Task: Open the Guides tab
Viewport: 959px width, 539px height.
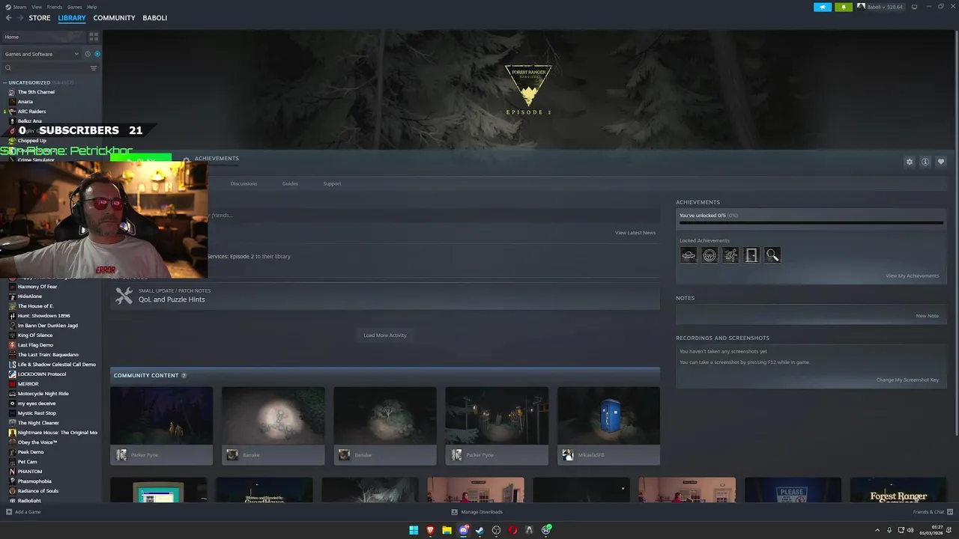Action: 290,183
